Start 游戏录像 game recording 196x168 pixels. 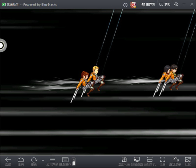tap(175, 162)
